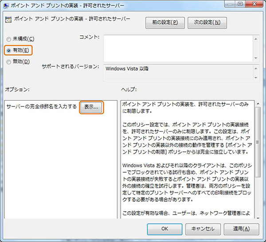The height and width of the screenshot is (242, 266).
Task: Click inside the コメント text box
Action: 177,48
